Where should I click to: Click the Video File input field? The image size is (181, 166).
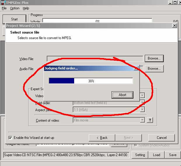click(95, 59)
